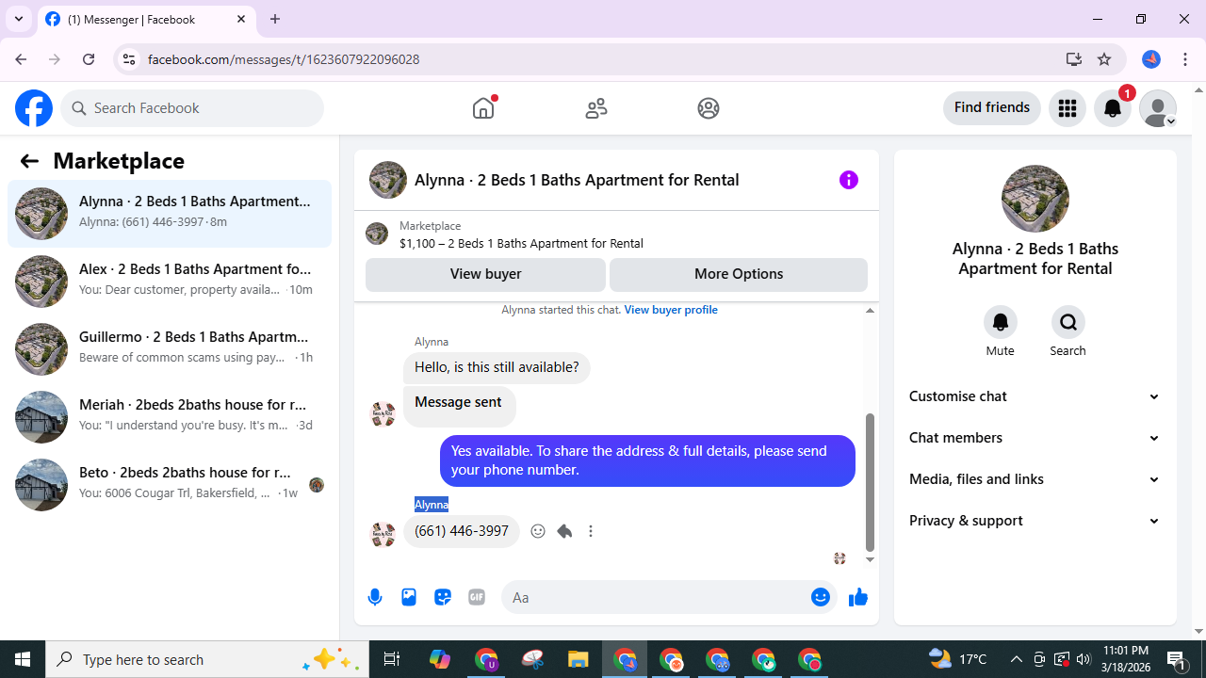Open the notifications bell icon
This screenshot has height=678, width=1206.
click(x=1113, y=108)
